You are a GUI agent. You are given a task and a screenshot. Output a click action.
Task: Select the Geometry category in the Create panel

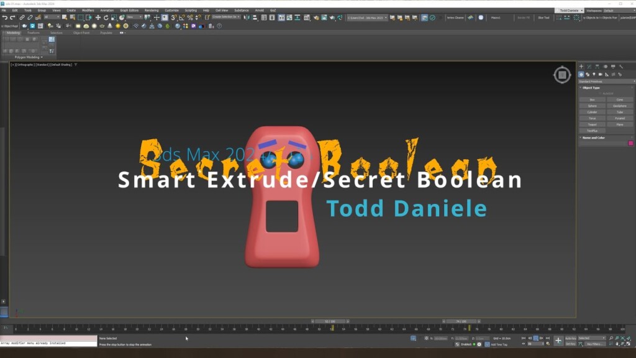(581, 74)
